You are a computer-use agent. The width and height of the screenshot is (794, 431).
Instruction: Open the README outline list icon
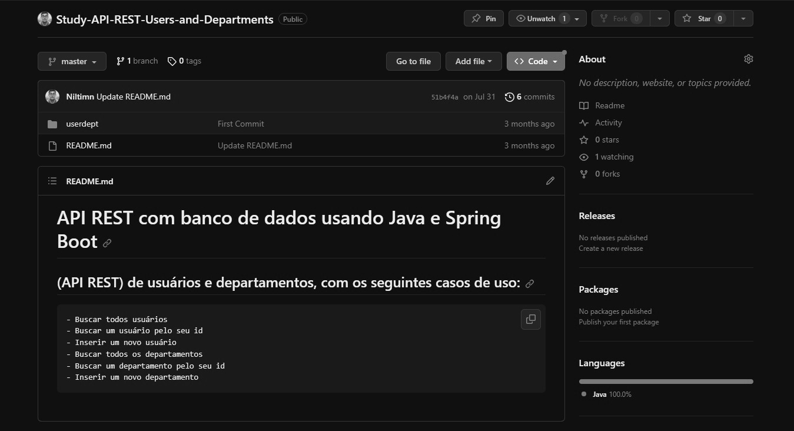[52, 181]
